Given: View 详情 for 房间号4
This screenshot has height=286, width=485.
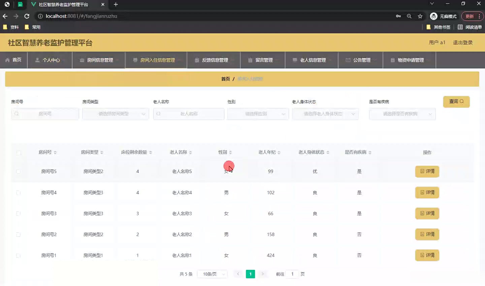Looking at the screenshot, I should coord(427,193).
